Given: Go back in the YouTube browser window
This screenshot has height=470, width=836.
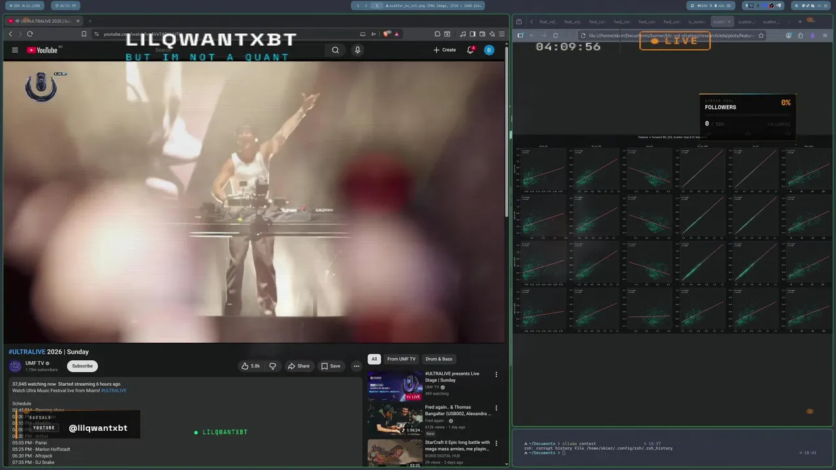Looking at the screenshot, I should pyautogui.click(x=11, y=34).
